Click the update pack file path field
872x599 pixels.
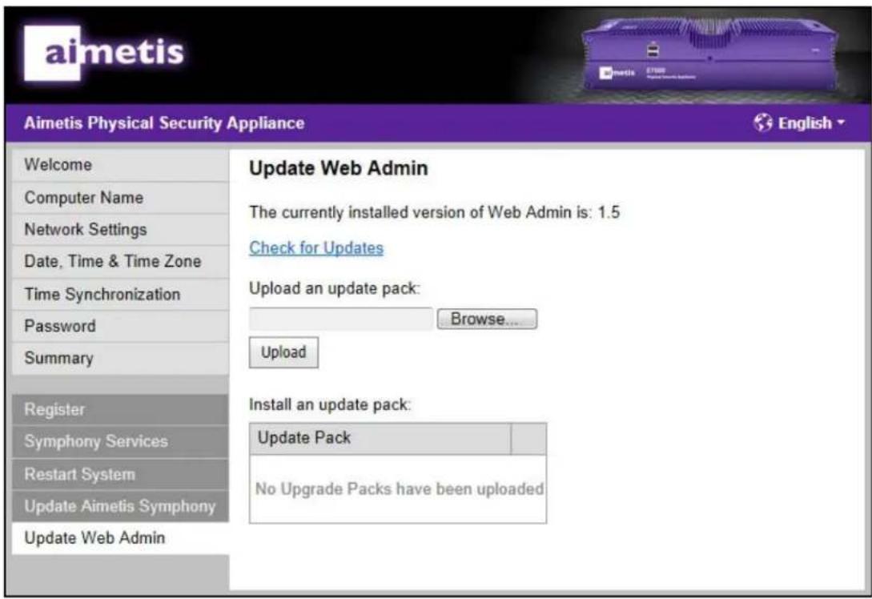341,320
